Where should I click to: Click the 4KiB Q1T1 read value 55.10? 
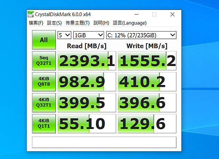pyautogui.click(x=87, y=123)
